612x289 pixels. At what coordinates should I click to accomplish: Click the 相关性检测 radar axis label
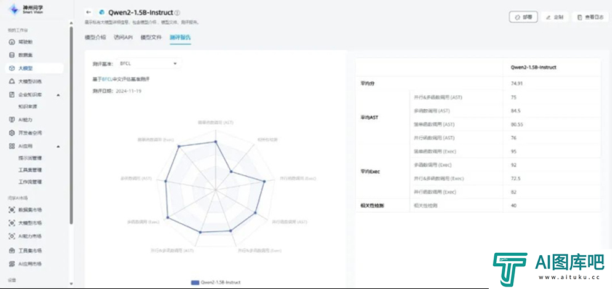click(x=267, y=139)
